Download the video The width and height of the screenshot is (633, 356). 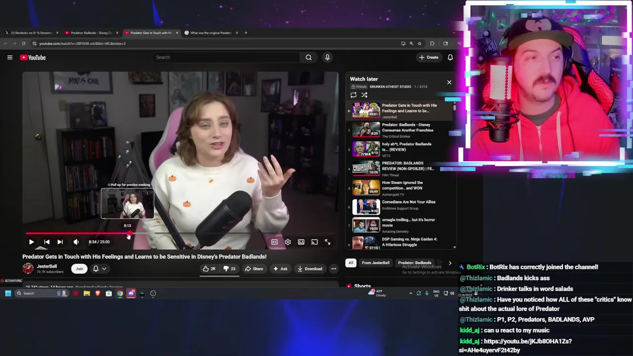coord(310,268)
